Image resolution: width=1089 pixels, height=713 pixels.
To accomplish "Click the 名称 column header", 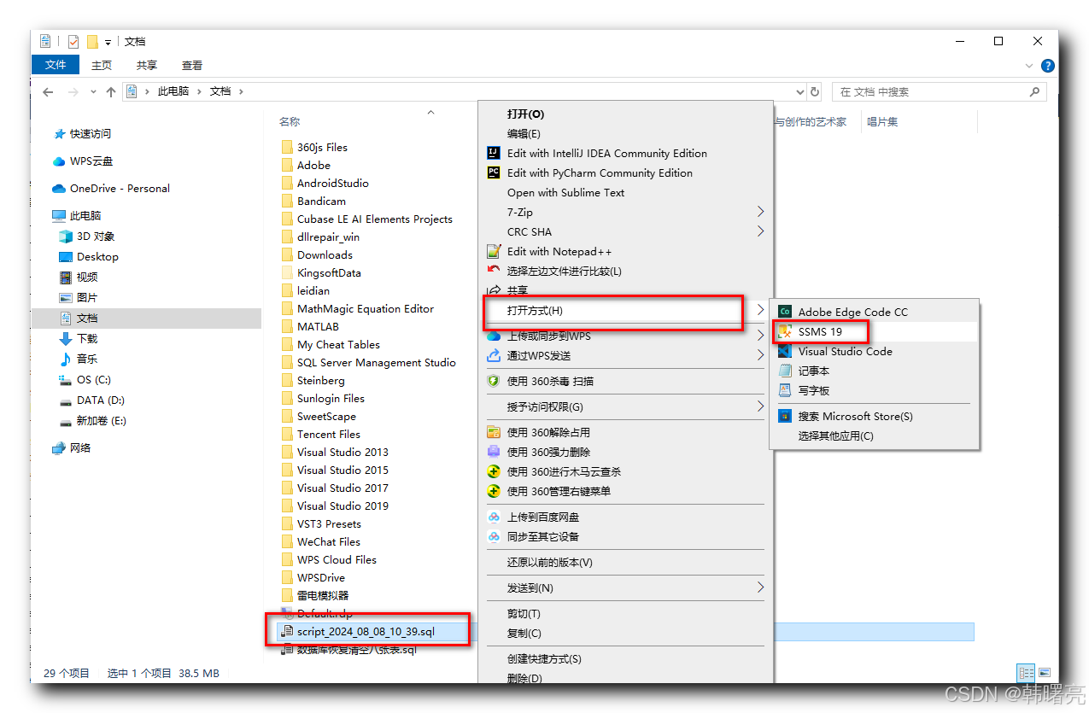I will click(x=290, y=122).
